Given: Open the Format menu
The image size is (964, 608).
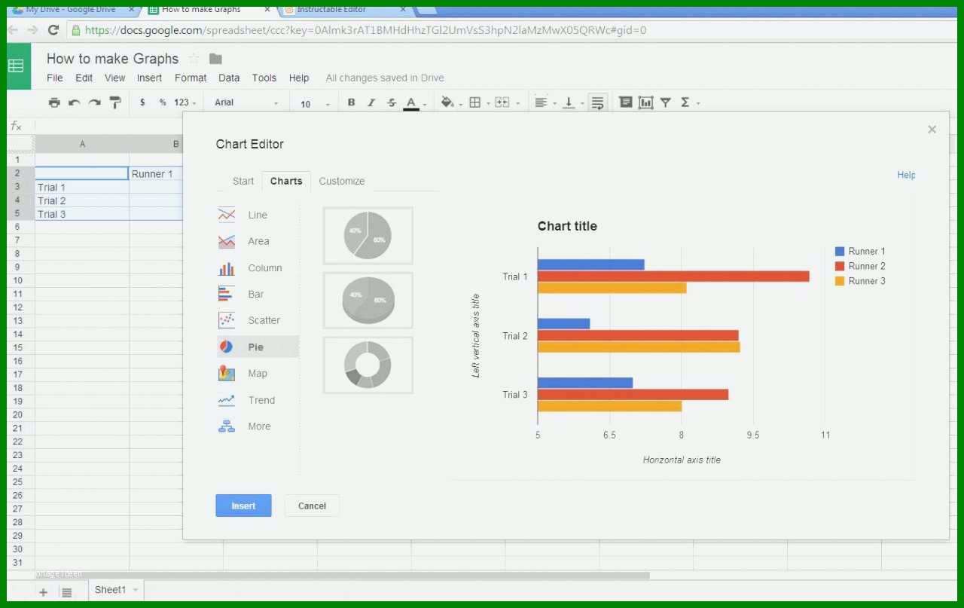Looking at the screenshot, I should coord(191,78).
